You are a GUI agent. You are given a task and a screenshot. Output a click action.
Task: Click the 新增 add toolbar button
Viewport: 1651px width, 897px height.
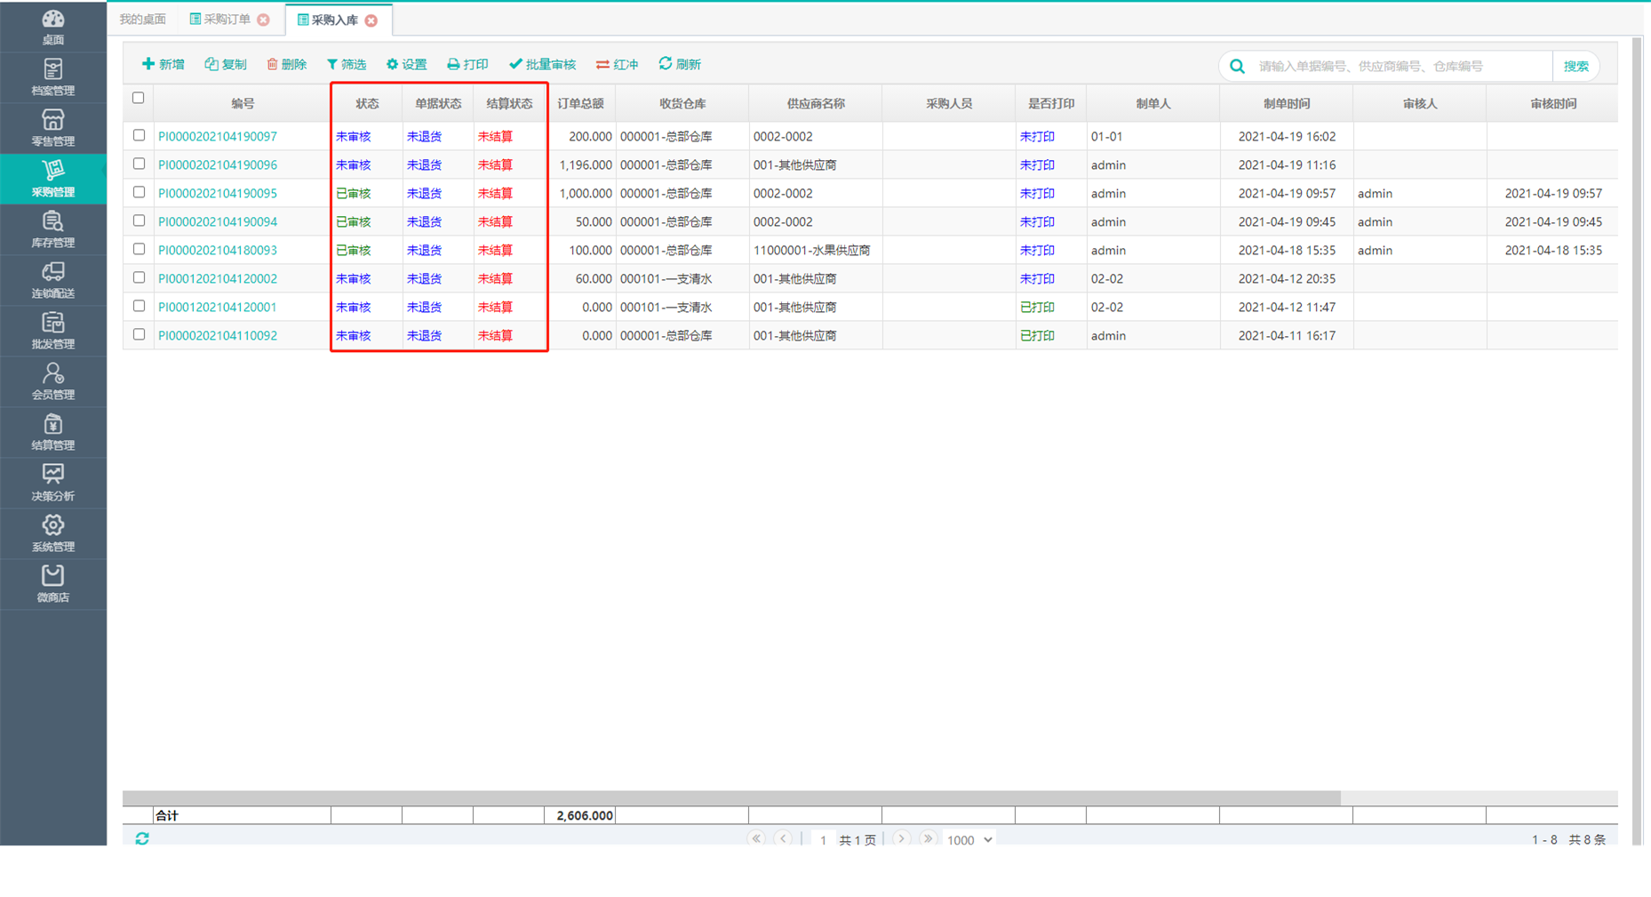coord(164,64)
